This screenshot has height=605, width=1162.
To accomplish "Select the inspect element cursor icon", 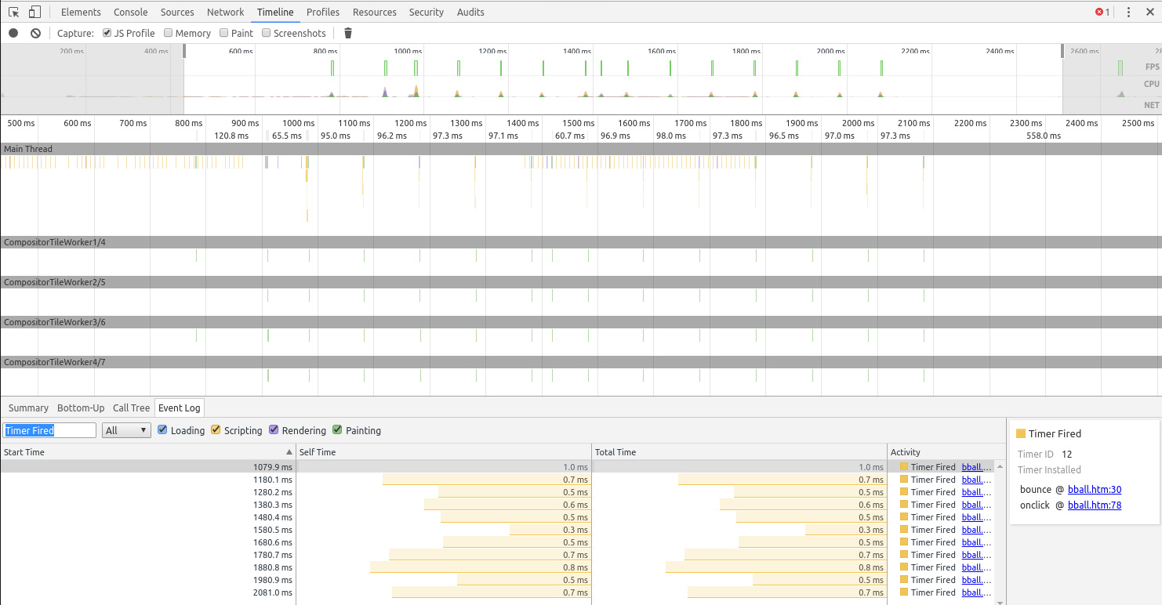I will pos(13,12).
